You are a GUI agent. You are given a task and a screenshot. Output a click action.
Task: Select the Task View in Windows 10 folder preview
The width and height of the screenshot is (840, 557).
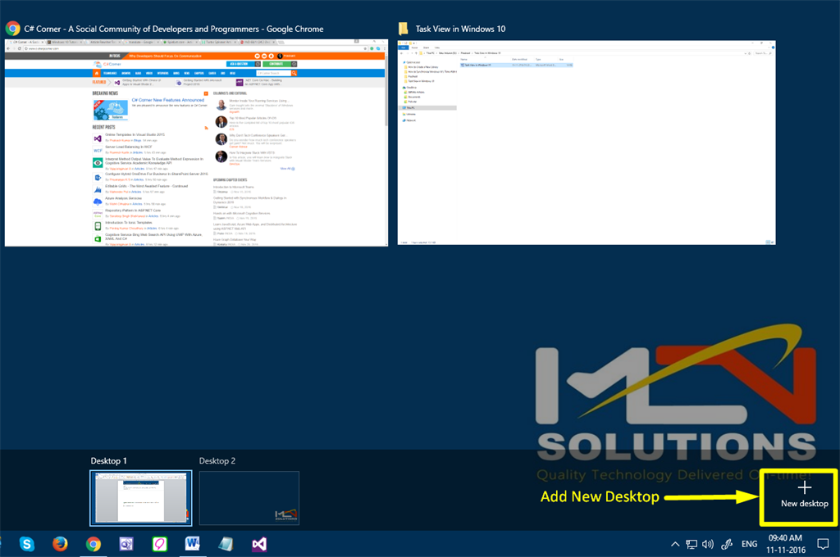pos(587,143)
